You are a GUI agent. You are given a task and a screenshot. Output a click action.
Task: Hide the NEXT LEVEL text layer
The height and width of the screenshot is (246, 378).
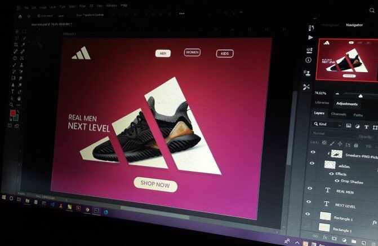click(309, 201)
